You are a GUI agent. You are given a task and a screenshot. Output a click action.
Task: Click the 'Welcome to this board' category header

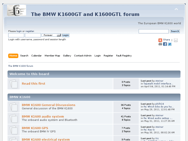click(94, 74)
